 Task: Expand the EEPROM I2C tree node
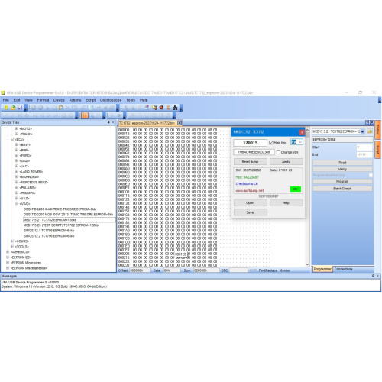[x=8, y=257]
